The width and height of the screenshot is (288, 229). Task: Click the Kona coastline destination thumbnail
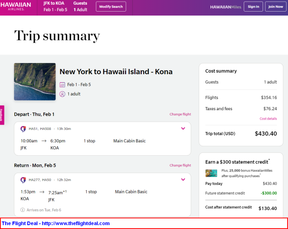pyautogui.click(x=35, y=82)
